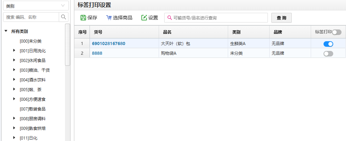Disable label print for 大天叶（软）包

click(328, 44)
